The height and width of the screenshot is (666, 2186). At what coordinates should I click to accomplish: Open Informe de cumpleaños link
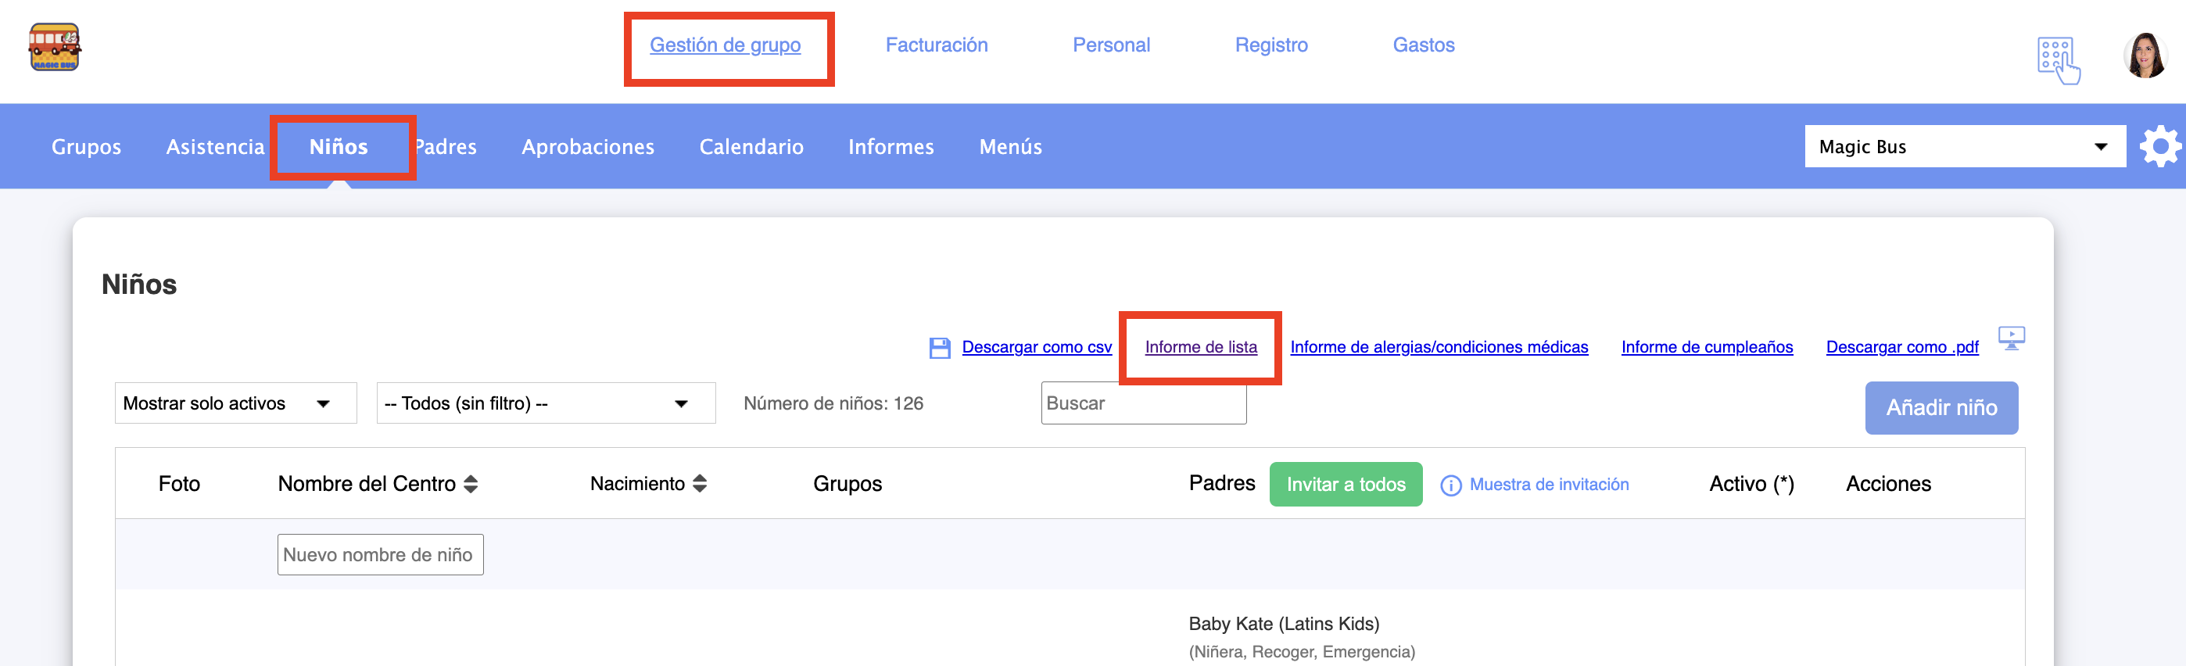point(1707,348)
